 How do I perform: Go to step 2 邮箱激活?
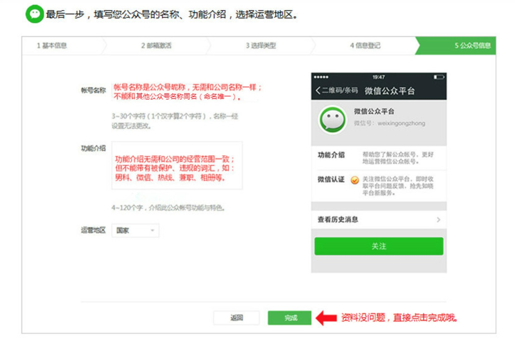(156, 45)
